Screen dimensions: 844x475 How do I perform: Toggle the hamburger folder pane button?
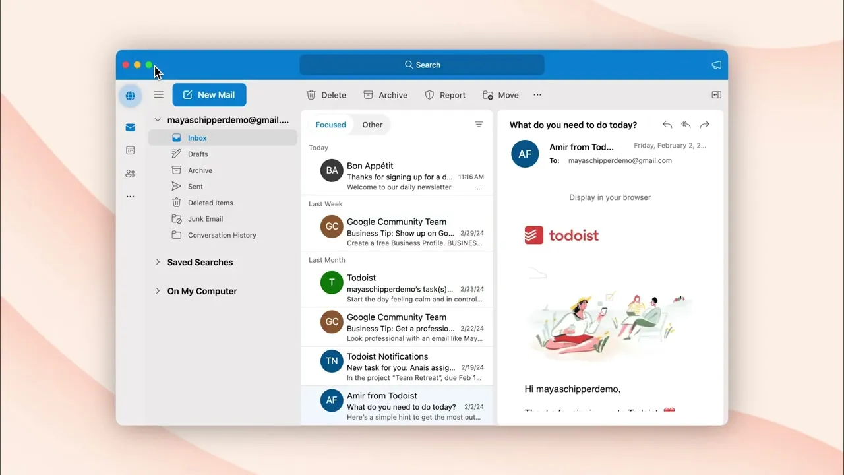158,95
